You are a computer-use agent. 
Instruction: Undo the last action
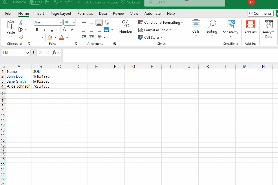tap(56, 2)
